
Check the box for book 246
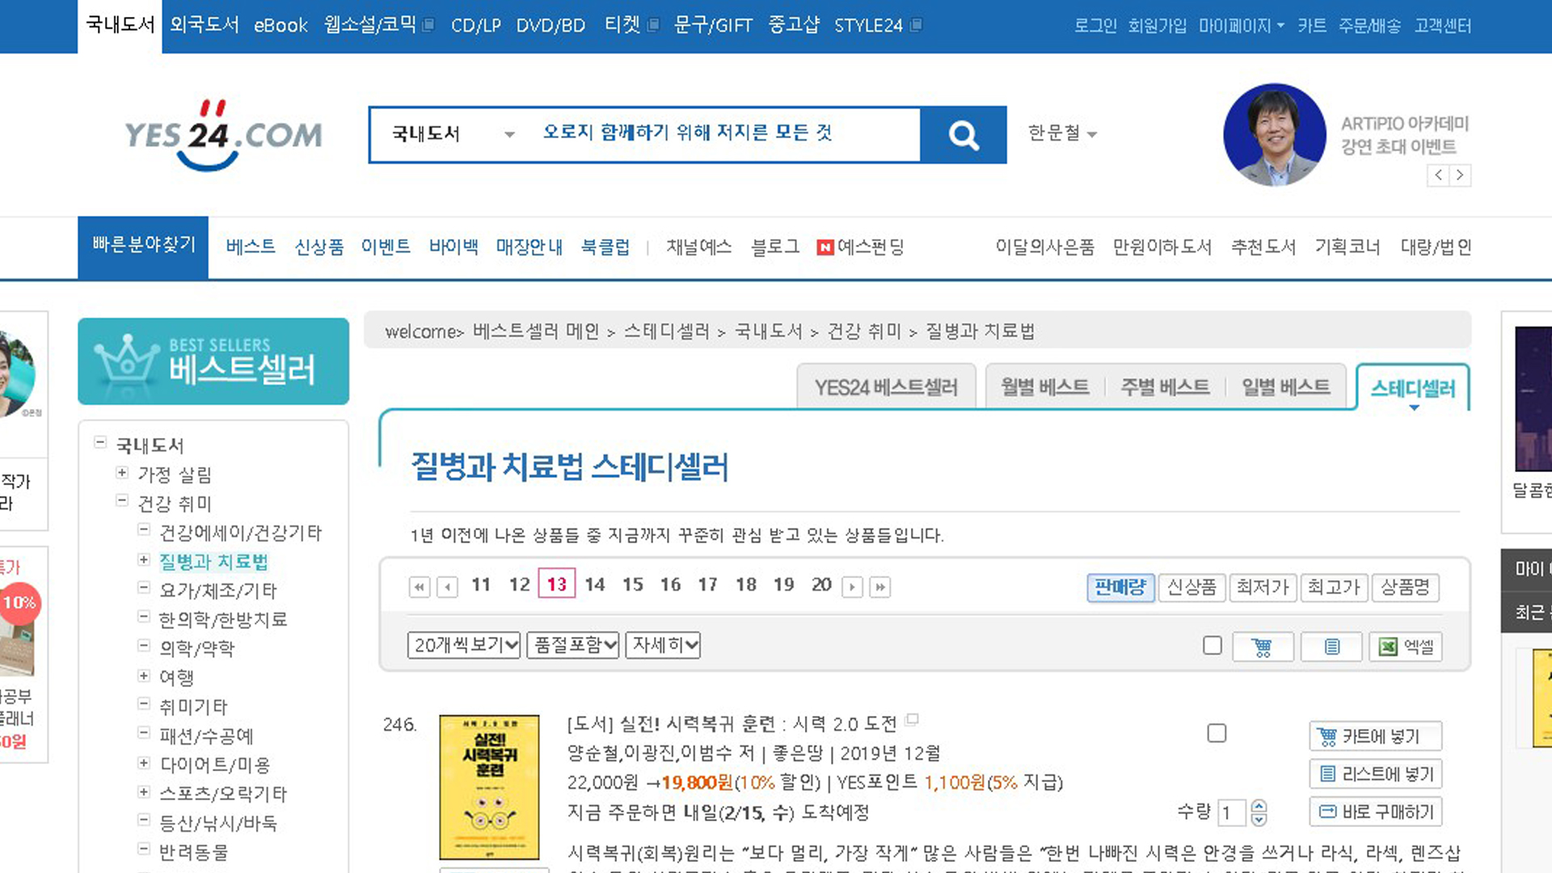[1217, 733]
